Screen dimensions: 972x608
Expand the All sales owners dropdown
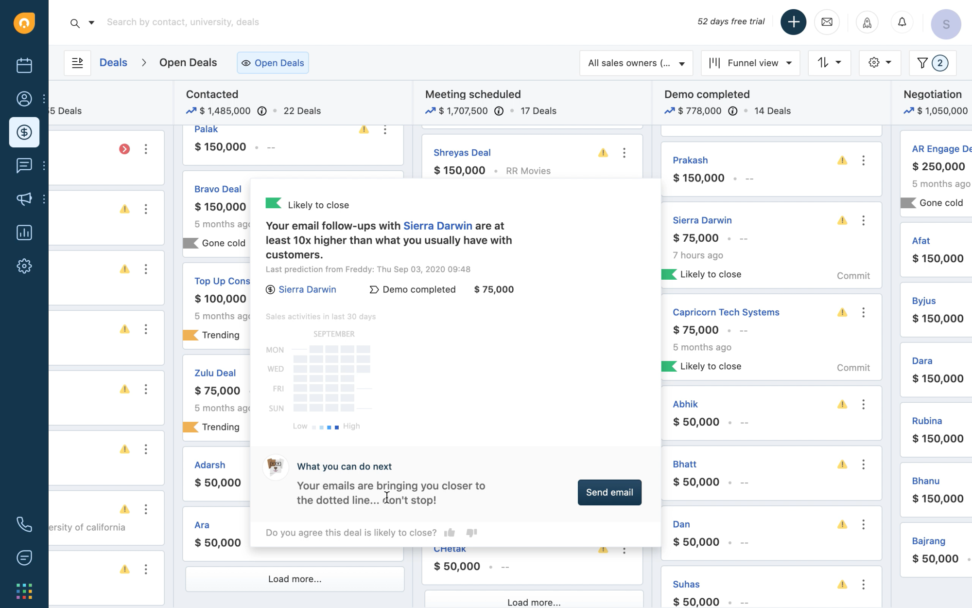point(636,63)
